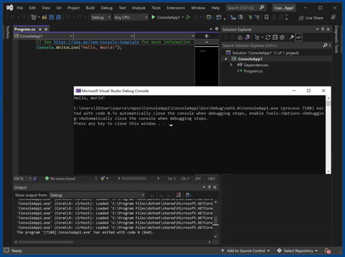345x257 pixels.
Task: Toggle auto-hide pin on Output panel
Action: 209,187
